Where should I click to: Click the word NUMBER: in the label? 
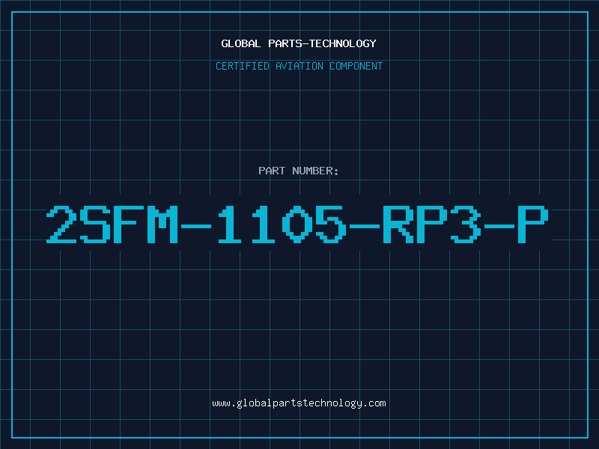point(315,171)
